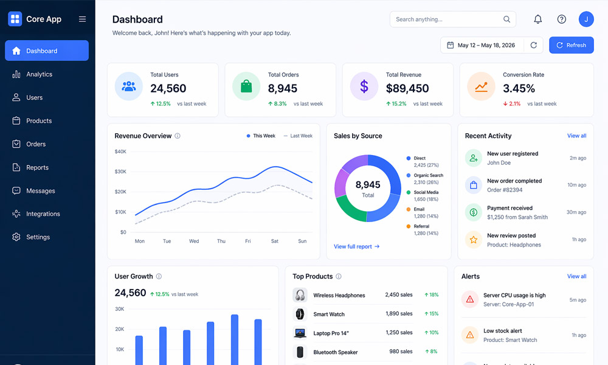Click the Total Revenue dollar icon
This screenshot has width=608, height=365.
(364, 86)
